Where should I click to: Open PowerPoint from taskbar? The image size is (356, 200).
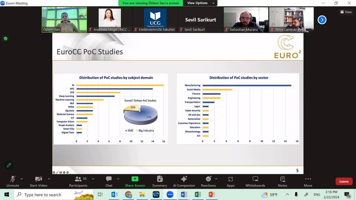[212, 194]
